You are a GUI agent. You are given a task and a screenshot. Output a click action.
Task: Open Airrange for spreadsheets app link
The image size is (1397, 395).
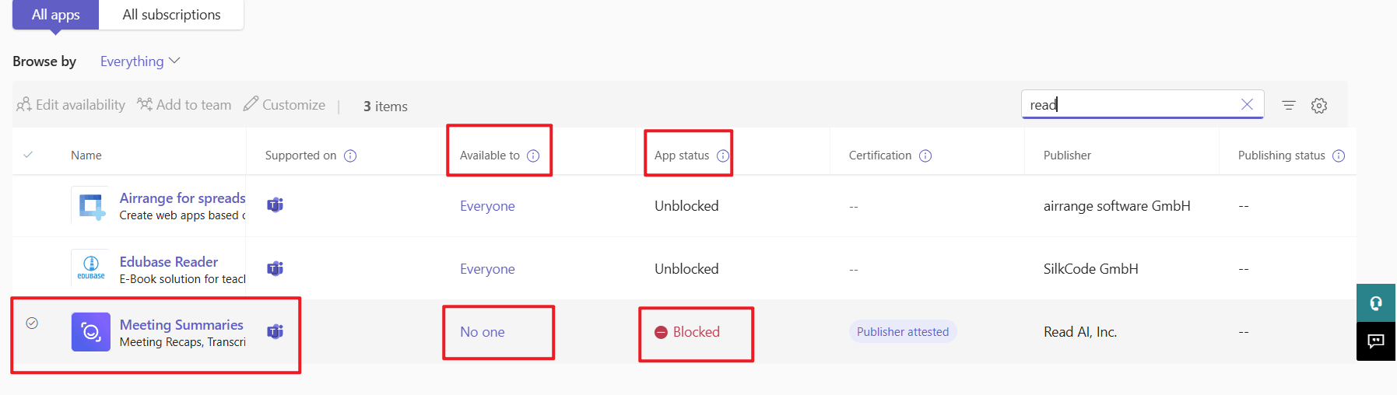click(182, 198)
